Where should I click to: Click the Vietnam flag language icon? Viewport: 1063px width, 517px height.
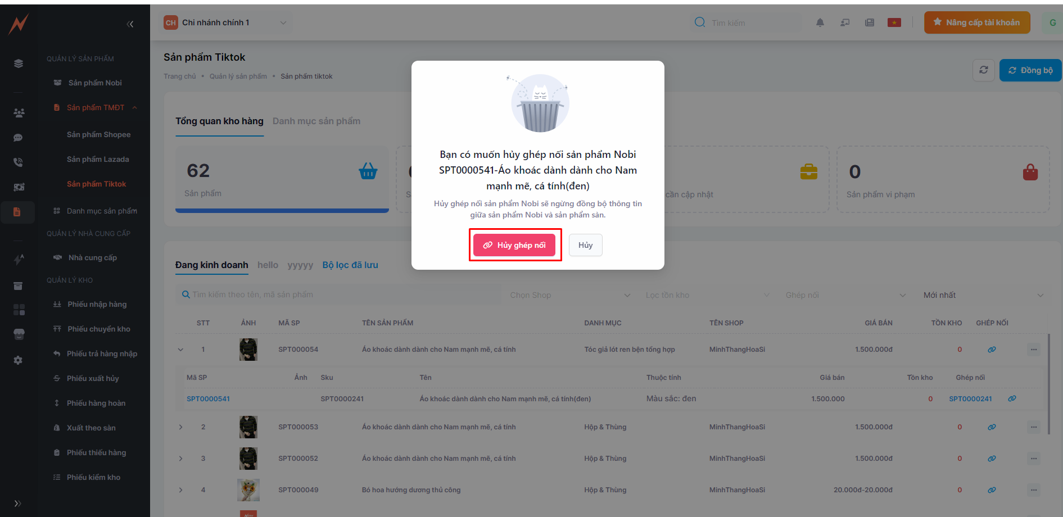click(x=894, y=22)
